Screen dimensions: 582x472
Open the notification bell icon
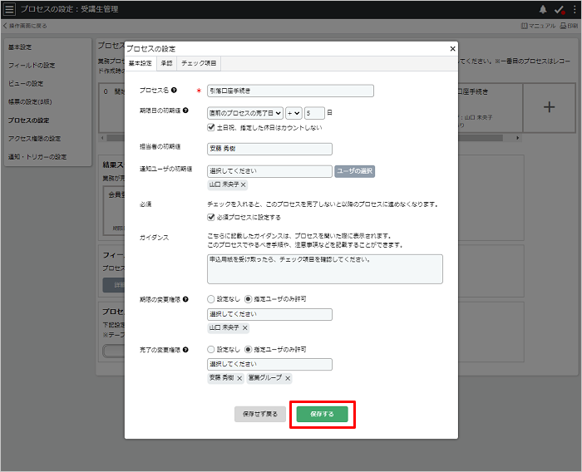click(543, 10)
